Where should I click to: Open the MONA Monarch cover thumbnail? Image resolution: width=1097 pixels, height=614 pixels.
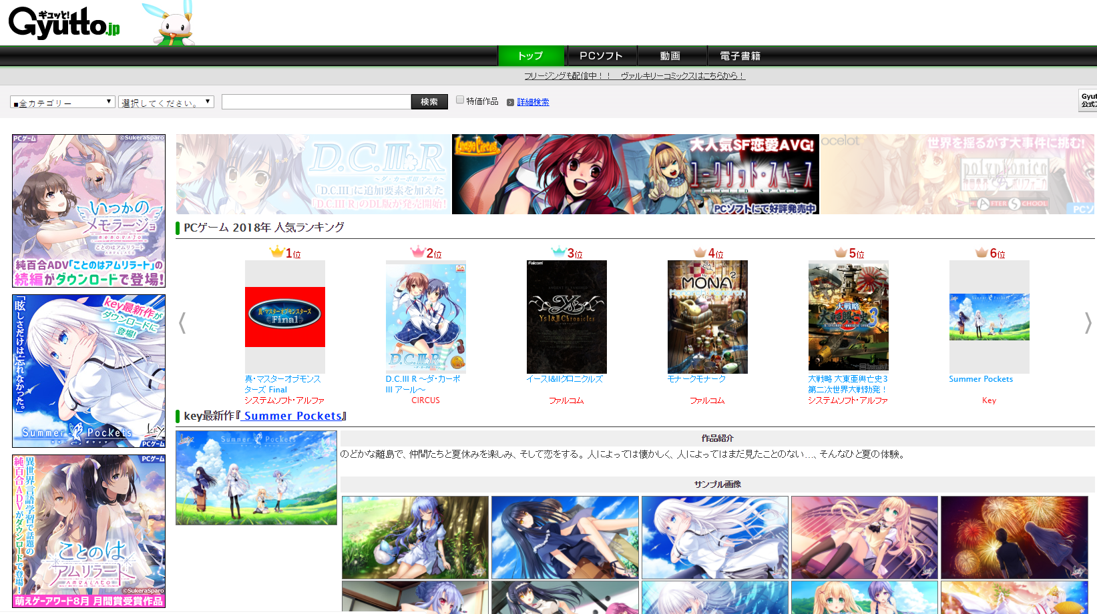[707, 317]
